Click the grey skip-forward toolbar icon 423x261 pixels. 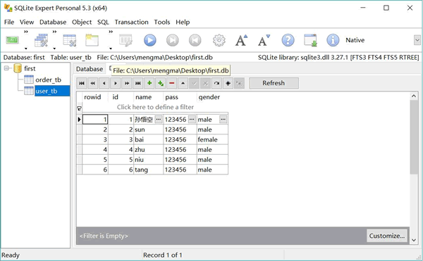(x=173, y=40)
